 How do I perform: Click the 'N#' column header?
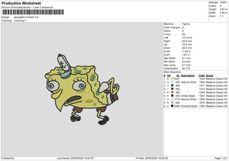169,76
